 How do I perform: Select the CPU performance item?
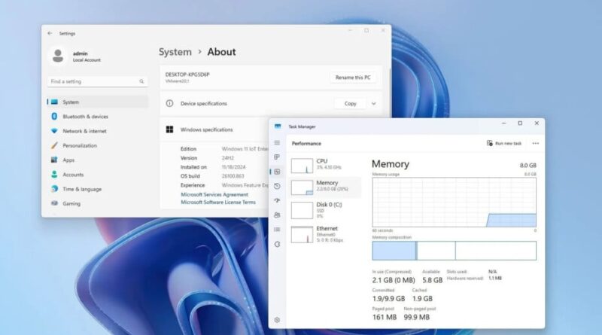(325, 165)
